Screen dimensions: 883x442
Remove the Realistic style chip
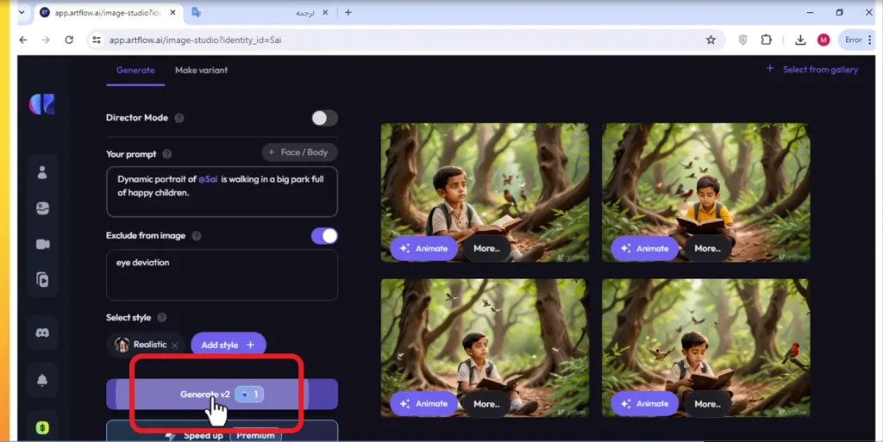174,346
